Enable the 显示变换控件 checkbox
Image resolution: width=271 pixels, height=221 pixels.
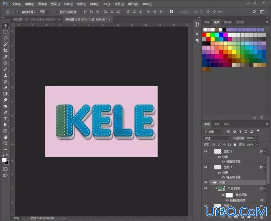click(57, 12)
